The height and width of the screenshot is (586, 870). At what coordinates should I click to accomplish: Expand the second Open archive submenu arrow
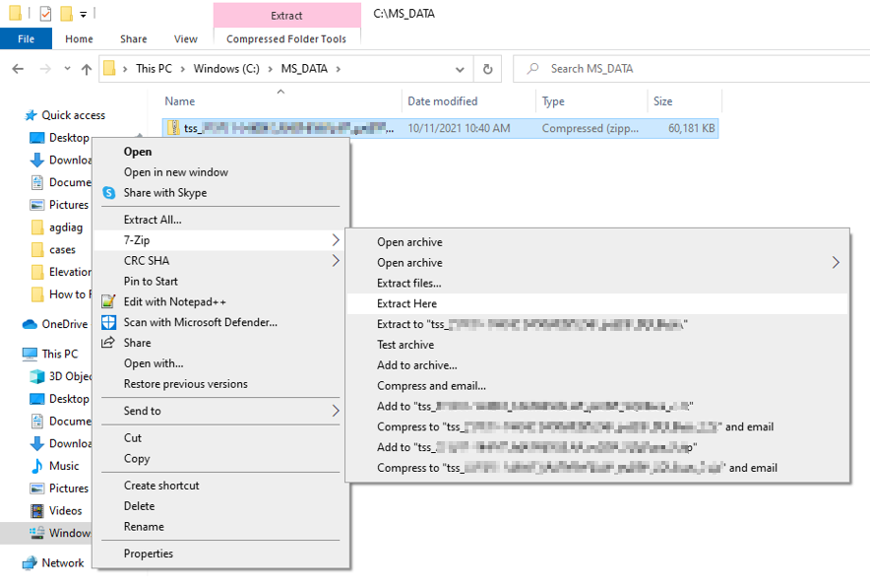point(837,263)
